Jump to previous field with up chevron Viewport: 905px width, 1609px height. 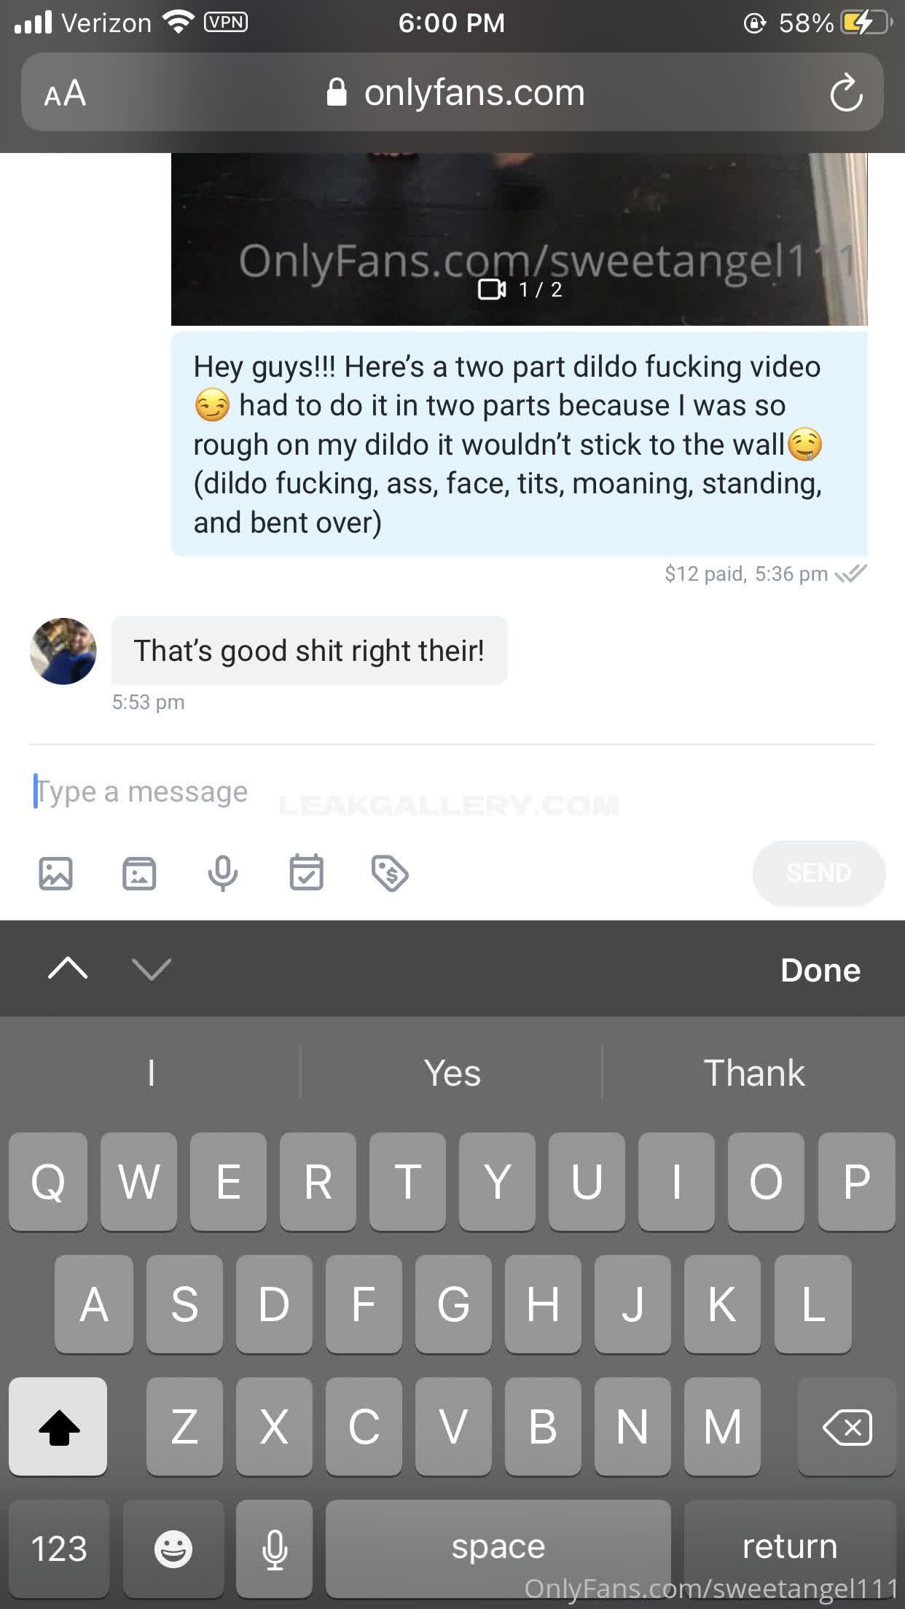[68, 968]
